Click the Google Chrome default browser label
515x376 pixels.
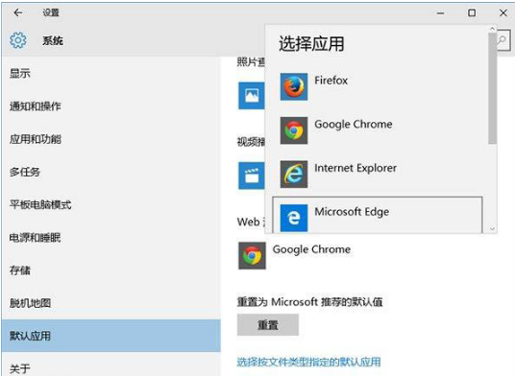tap(311, 249)
